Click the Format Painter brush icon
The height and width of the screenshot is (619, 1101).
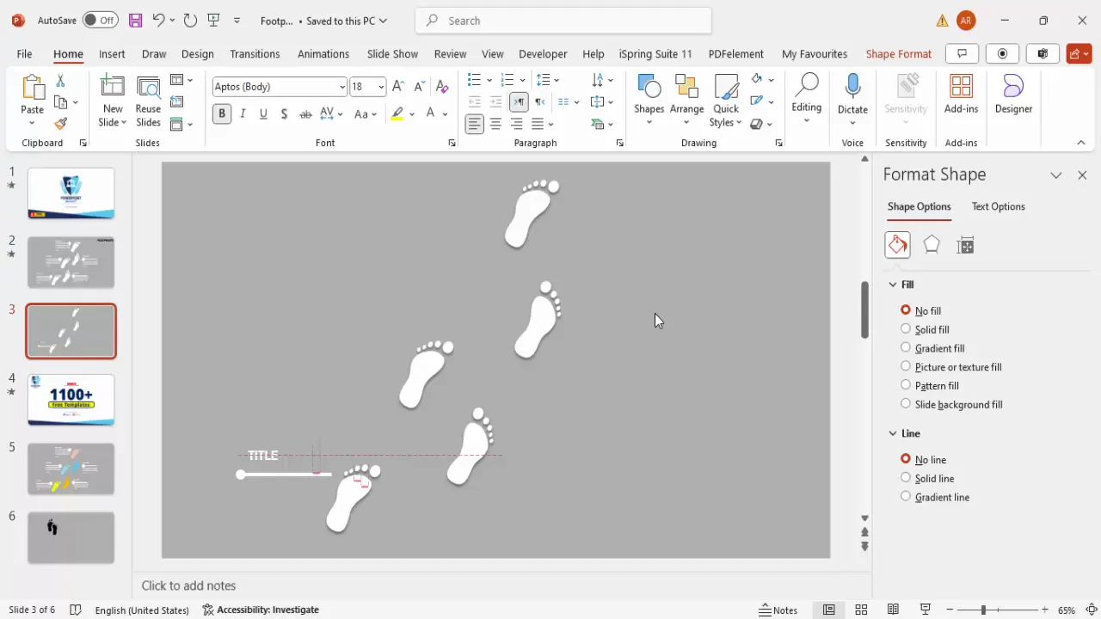60,124
